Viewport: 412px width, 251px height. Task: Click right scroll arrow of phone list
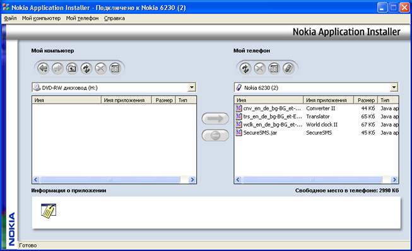394,180
